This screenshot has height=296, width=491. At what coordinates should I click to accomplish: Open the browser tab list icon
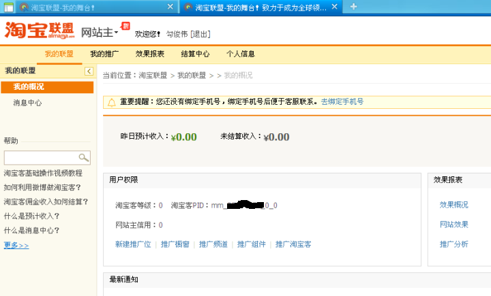8,7
